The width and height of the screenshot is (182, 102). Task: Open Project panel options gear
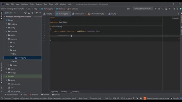37,13
